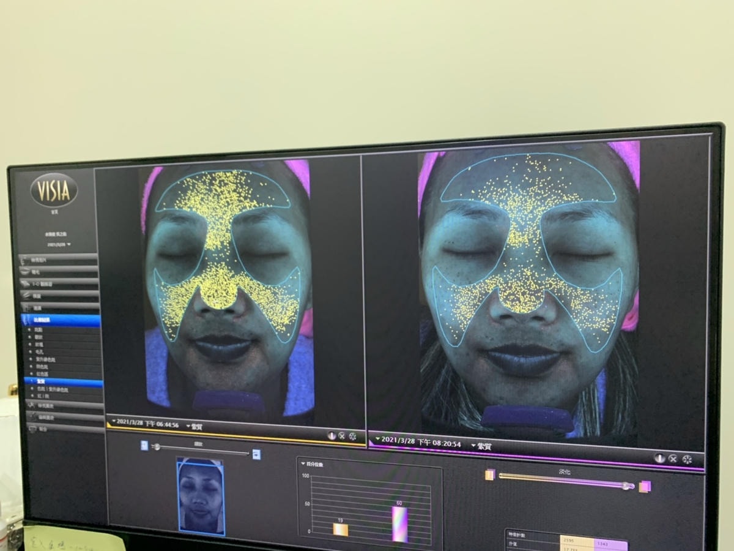Click zoom-out icon left of zoom slider

coord(144,446)
